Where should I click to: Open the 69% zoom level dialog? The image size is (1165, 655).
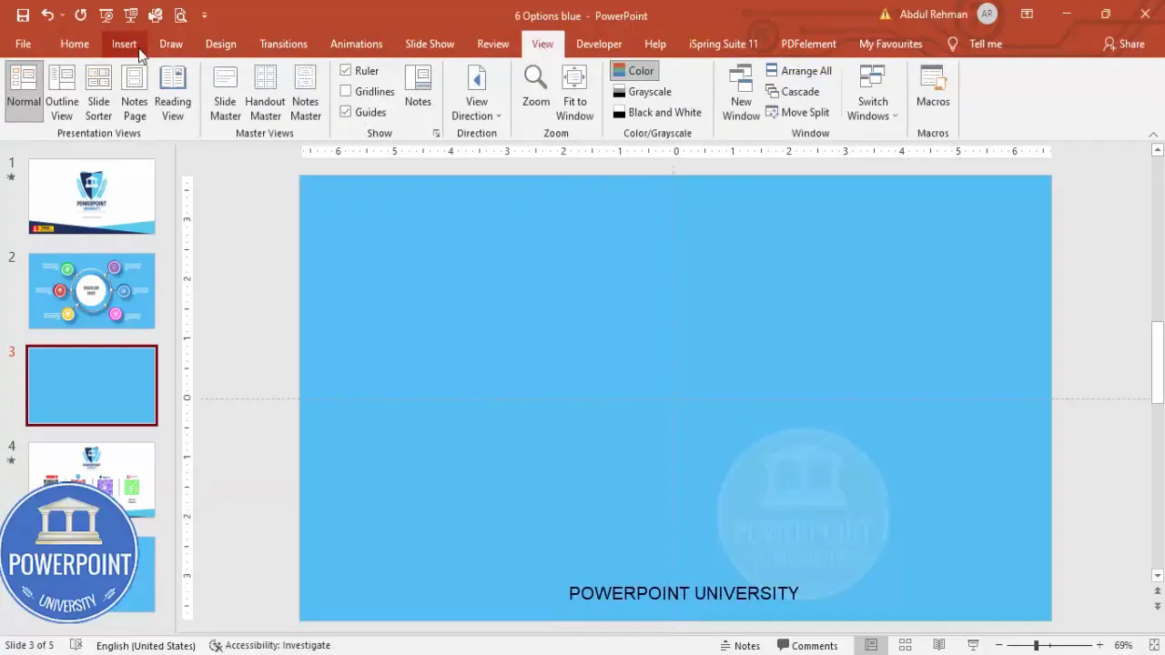tap(1123, 645)
